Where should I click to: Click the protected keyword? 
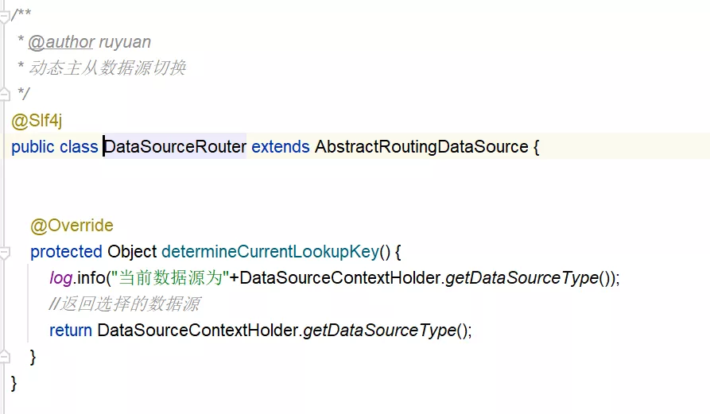pyautogui.click(x=66, y=252)
